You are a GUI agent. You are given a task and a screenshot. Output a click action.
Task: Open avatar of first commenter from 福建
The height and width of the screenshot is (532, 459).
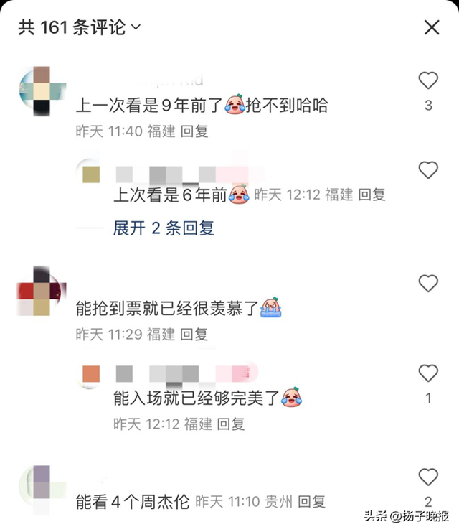[42, 91]
